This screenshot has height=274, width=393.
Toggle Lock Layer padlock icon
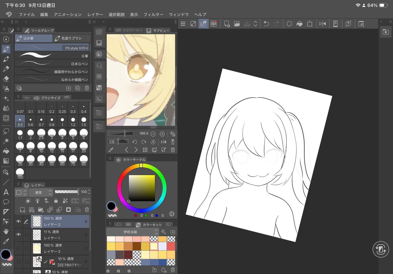pyautogui.click(x=56, y=201)
